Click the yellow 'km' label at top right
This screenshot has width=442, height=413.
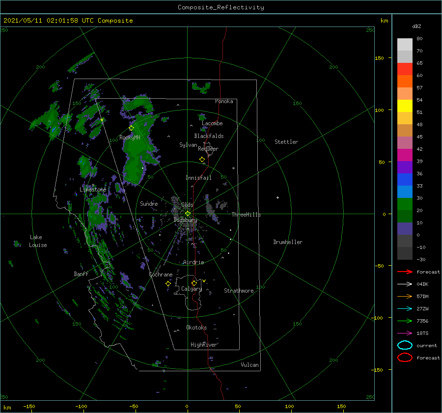(384, 21)
